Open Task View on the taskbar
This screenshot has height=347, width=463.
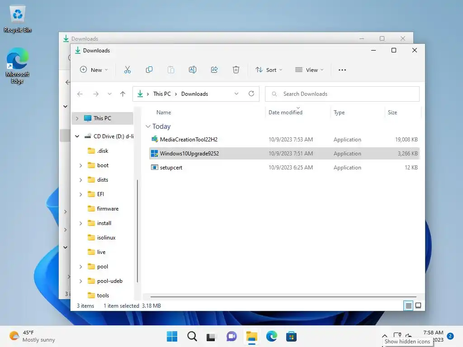point(211,336)
